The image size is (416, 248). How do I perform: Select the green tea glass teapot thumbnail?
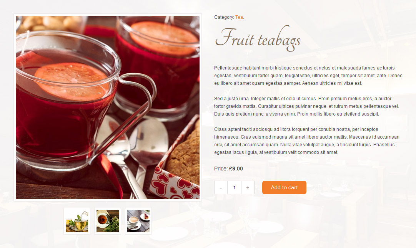click(x=77, y=221)
